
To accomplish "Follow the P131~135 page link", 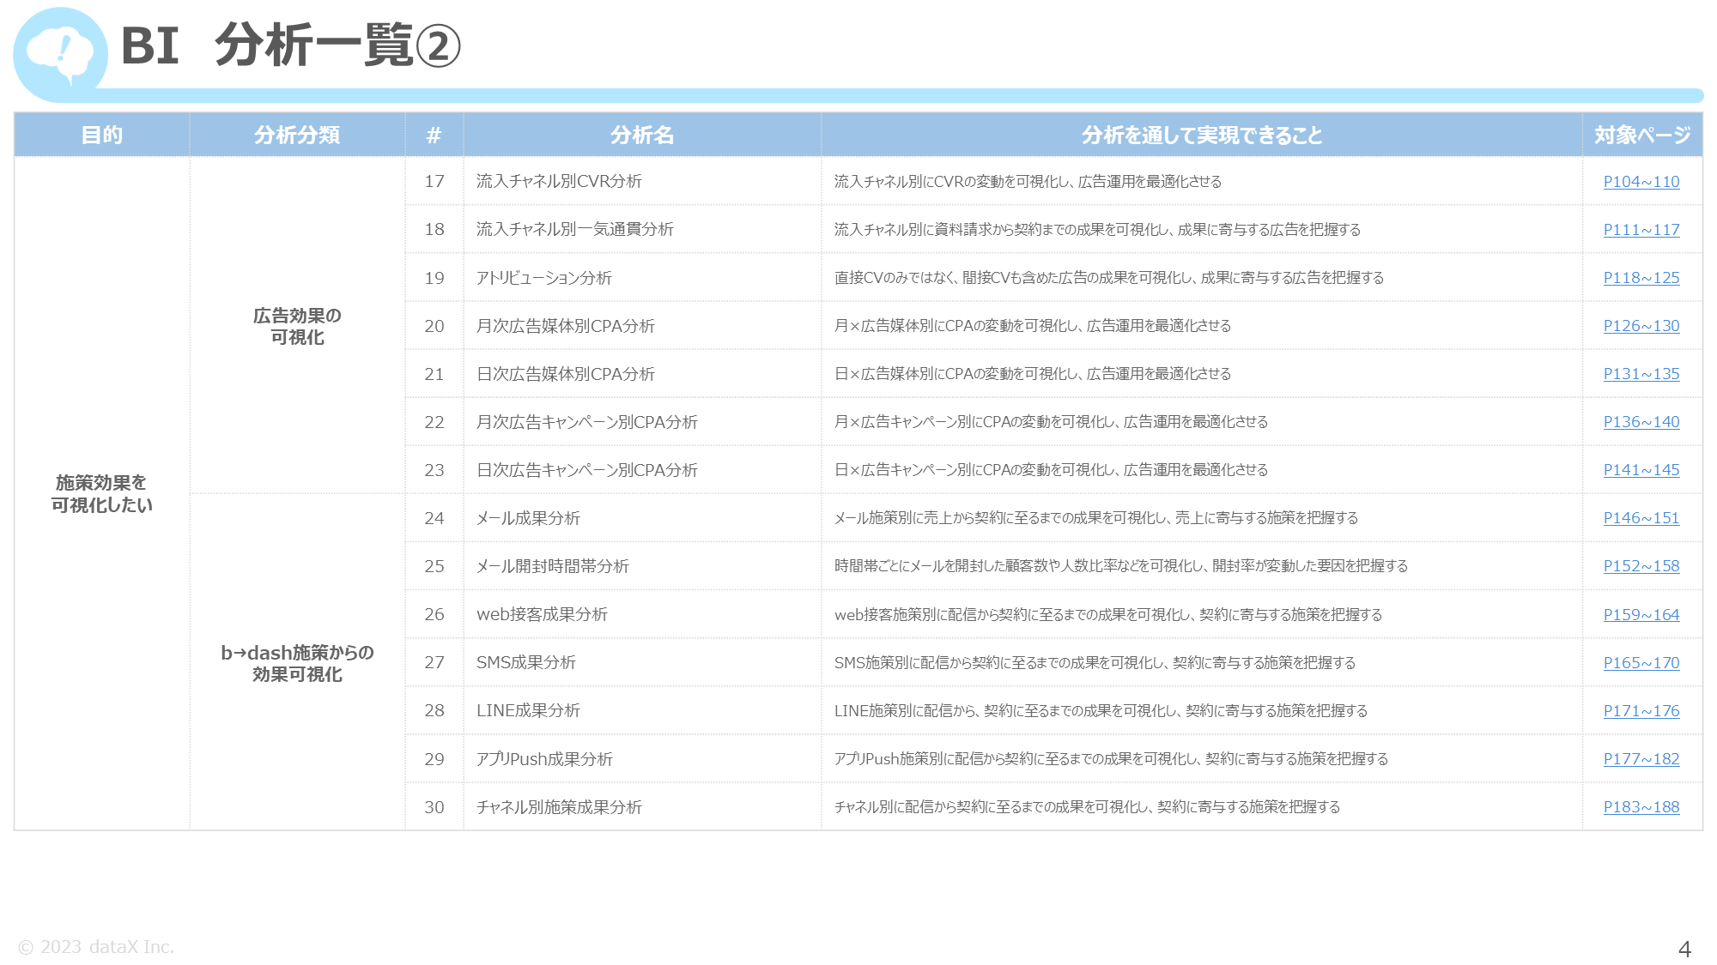I will [x=1641, y=374].
